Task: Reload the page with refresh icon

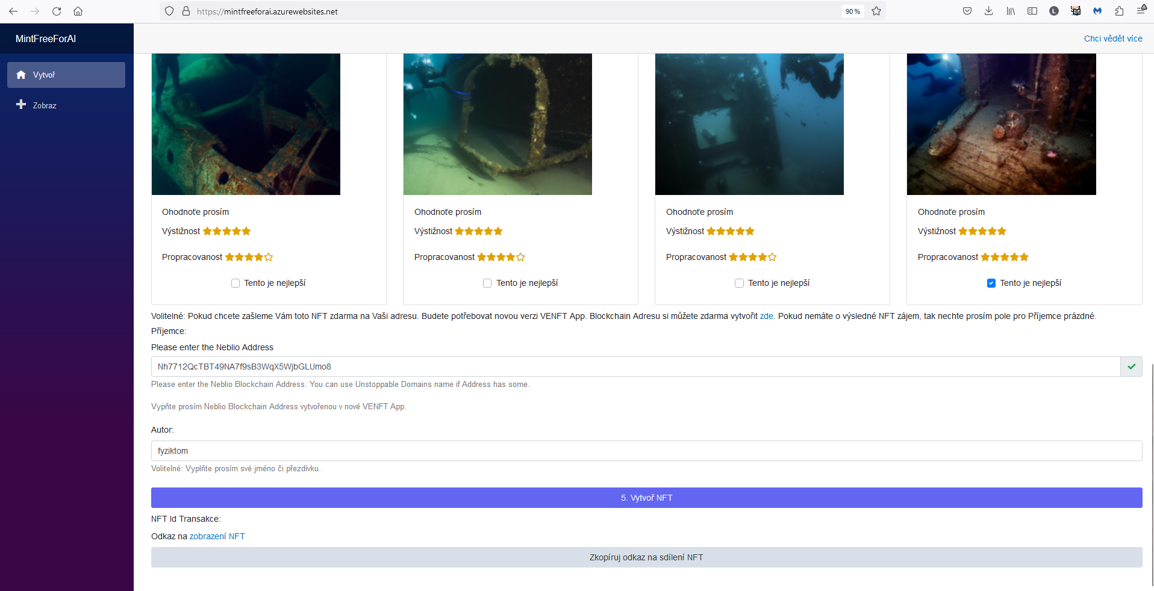Action: tap(57, 11)
